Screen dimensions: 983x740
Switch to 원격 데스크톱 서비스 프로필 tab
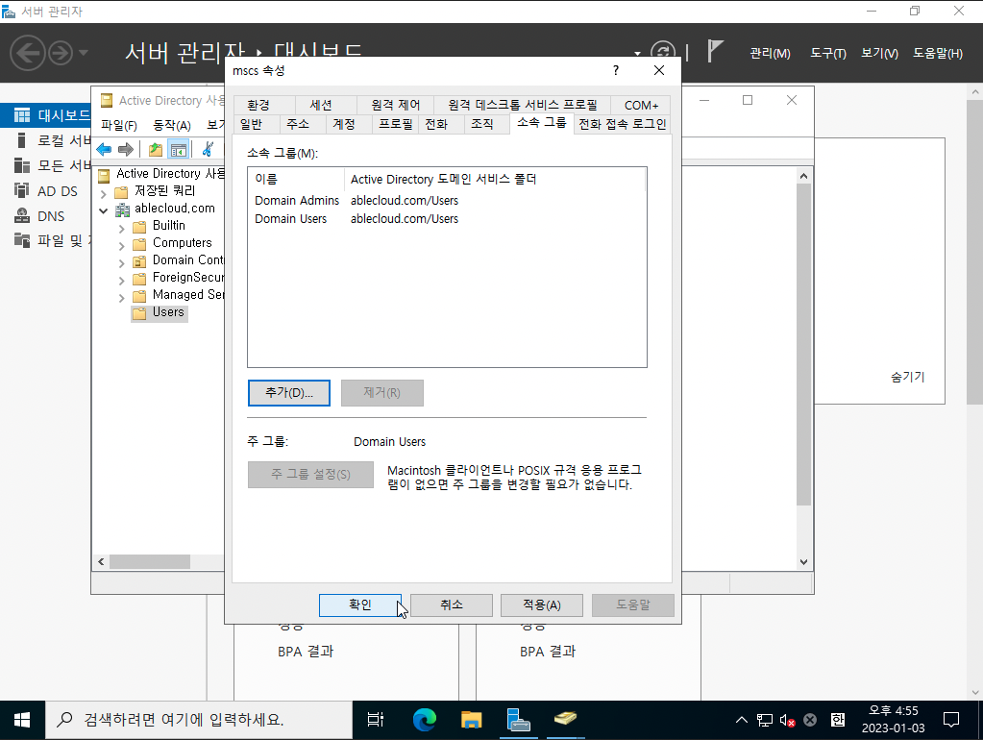coord(522,105)
